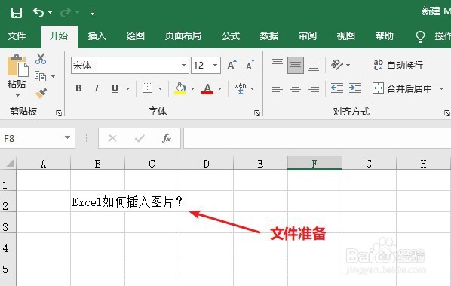
Task: Apply yellow fill color bucket
Action: click(180, 88)
